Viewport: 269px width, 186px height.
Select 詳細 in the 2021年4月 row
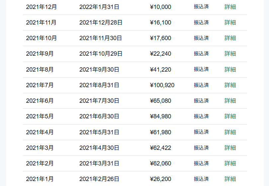(x=230, y=132)
